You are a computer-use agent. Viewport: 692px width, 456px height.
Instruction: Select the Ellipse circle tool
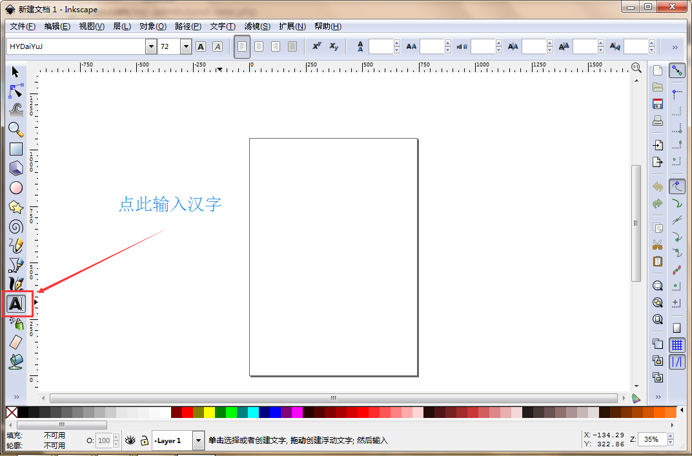click(x=16, y=188)
